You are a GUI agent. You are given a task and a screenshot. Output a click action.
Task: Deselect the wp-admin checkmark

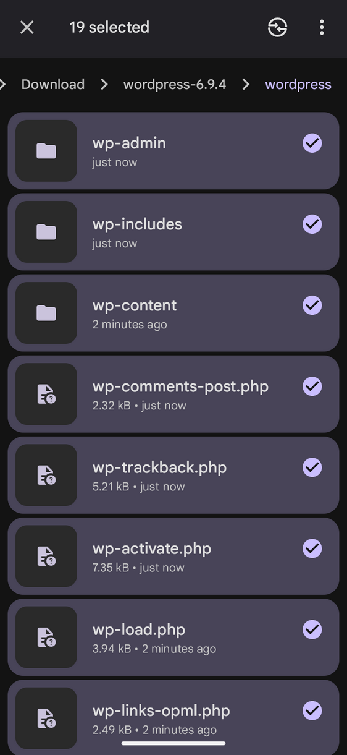(x=312, y=143)
